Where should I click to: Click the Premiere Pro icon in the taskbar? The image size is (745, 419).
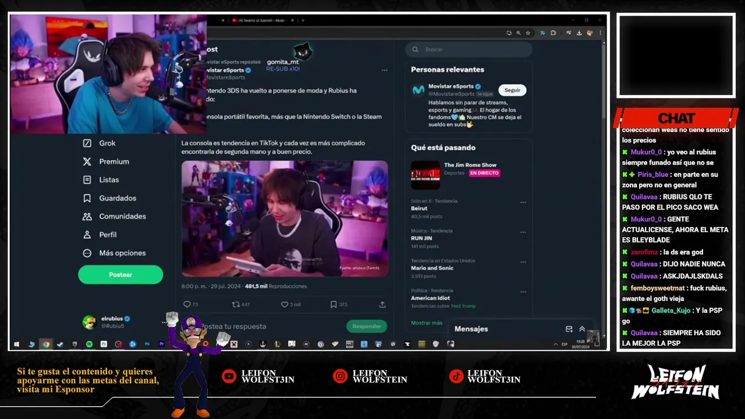162,344
